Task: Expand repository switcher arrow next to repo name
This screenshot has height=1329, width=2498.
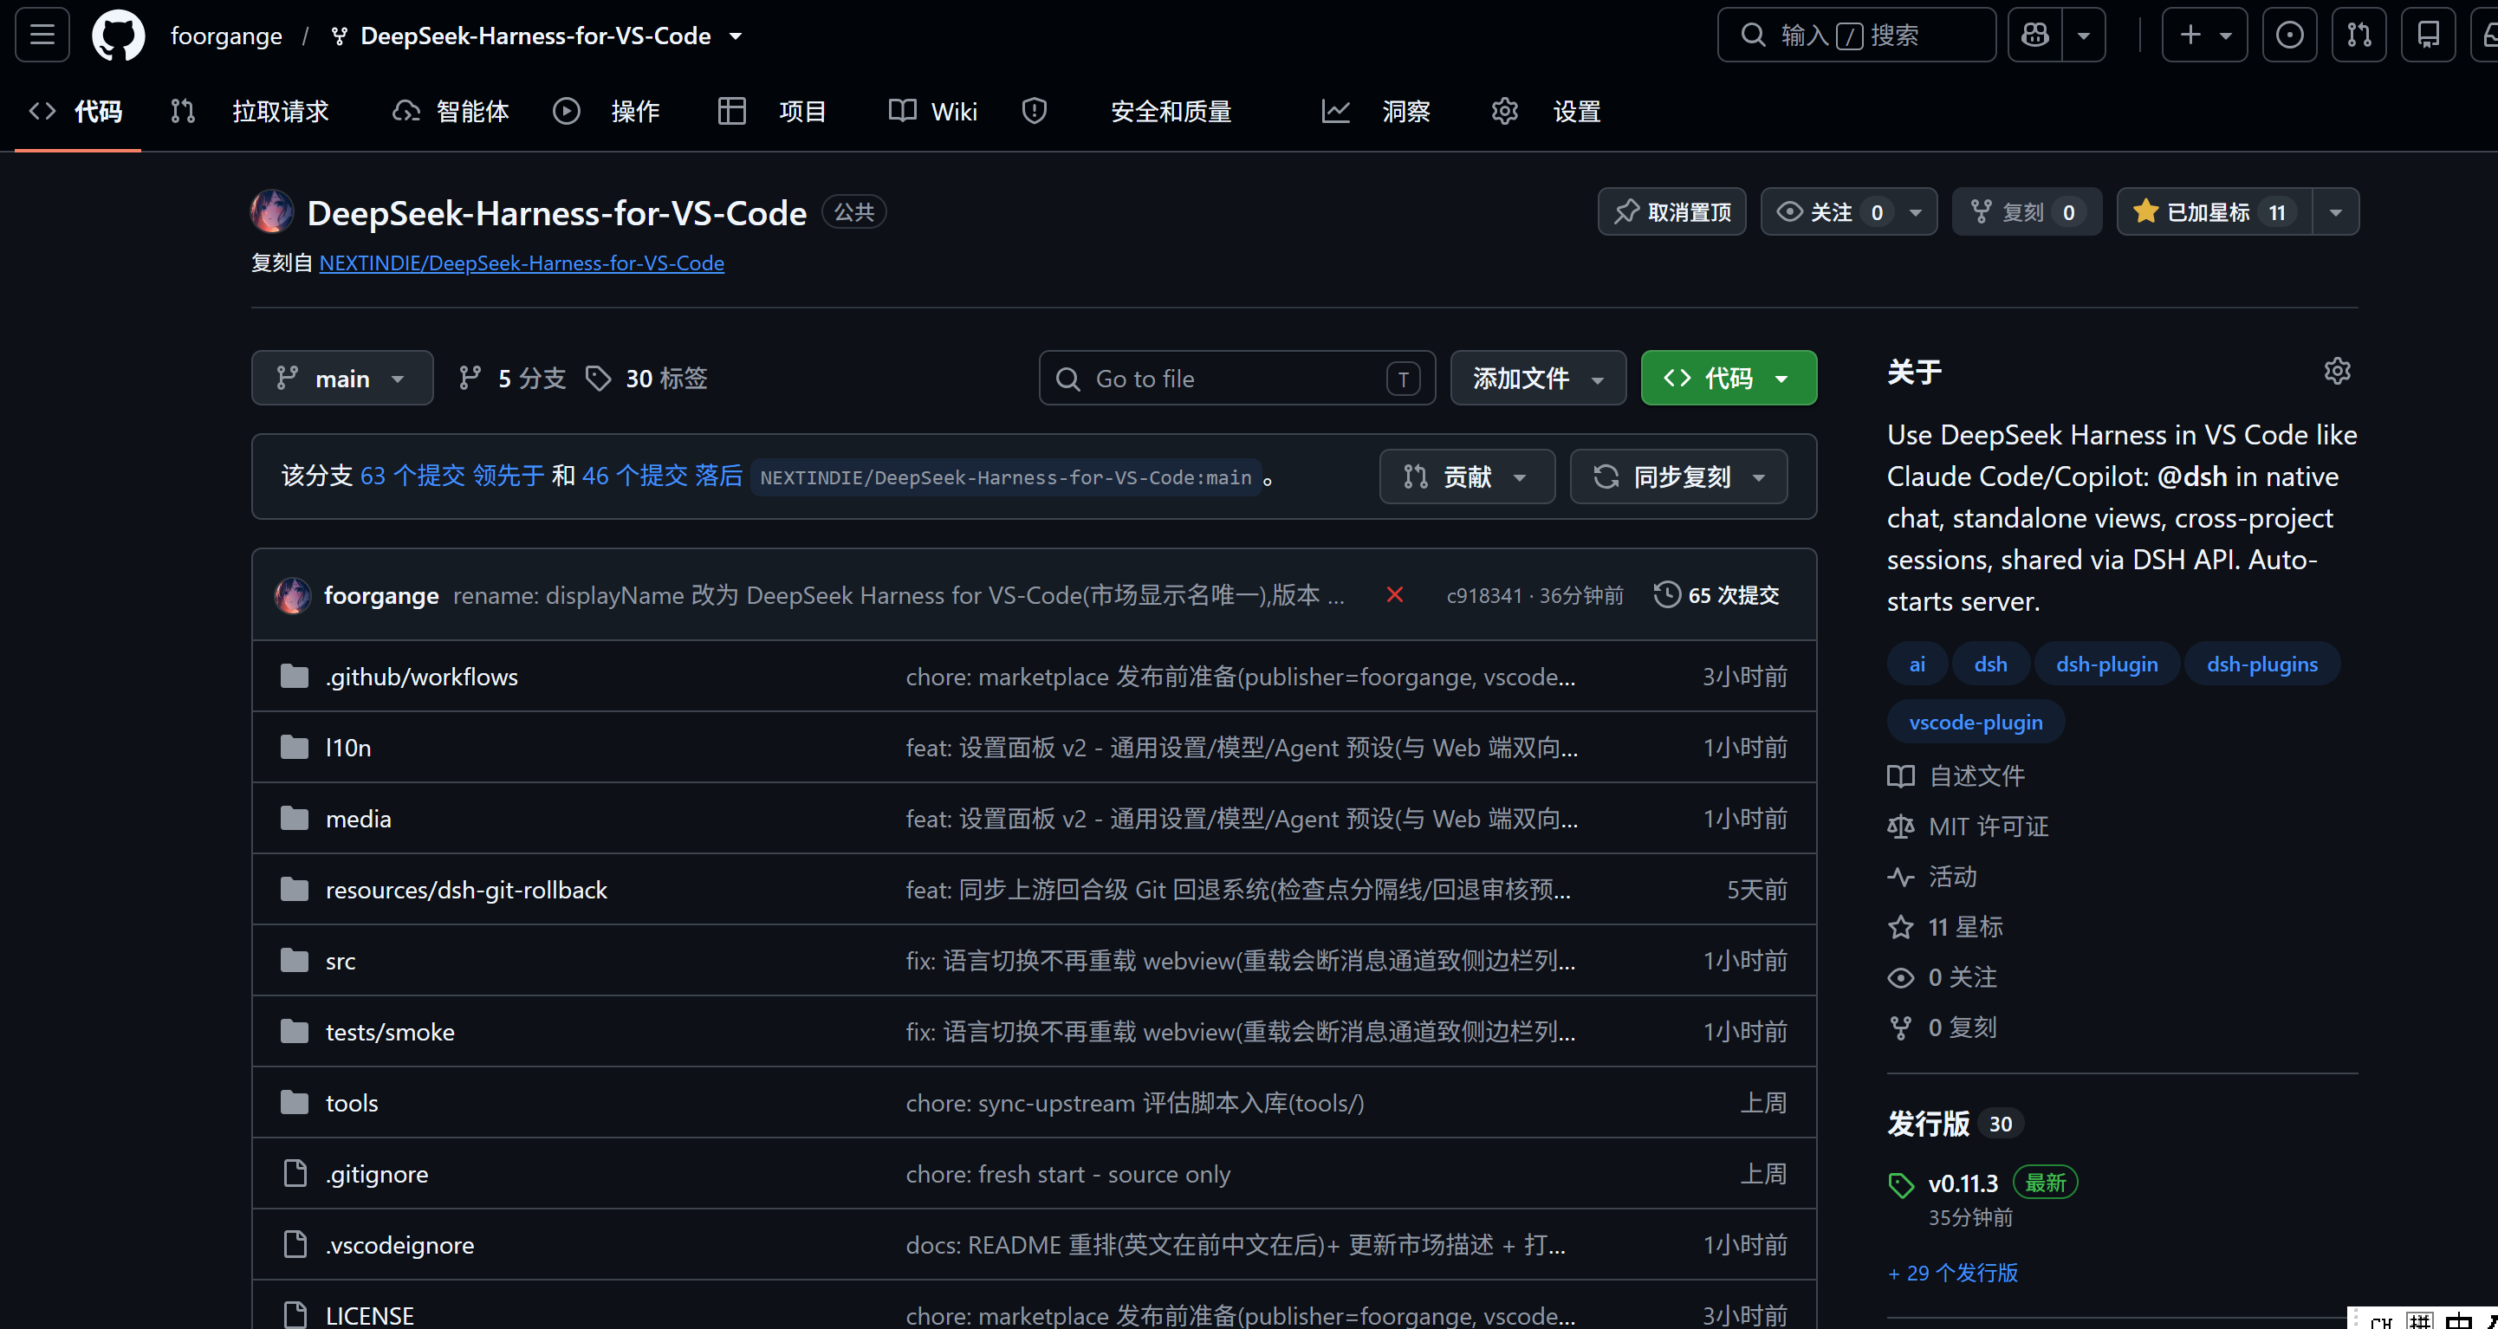Action: [x=736, y=36]
